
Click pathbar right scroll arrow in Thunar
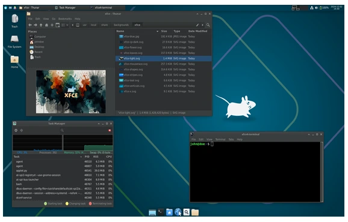202,25
